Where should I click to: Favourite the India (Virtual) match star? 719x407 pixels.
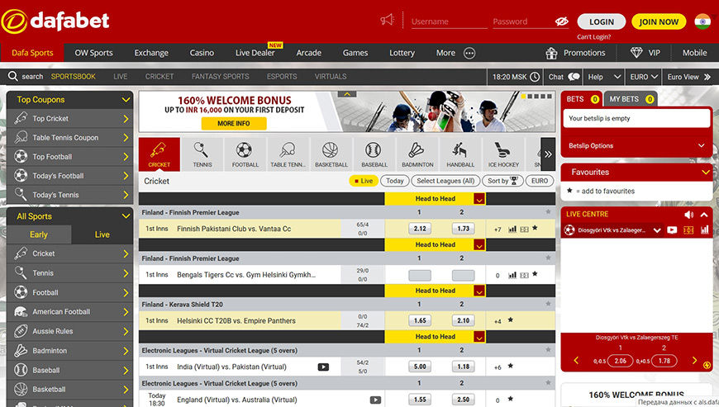tap(511, 366)
